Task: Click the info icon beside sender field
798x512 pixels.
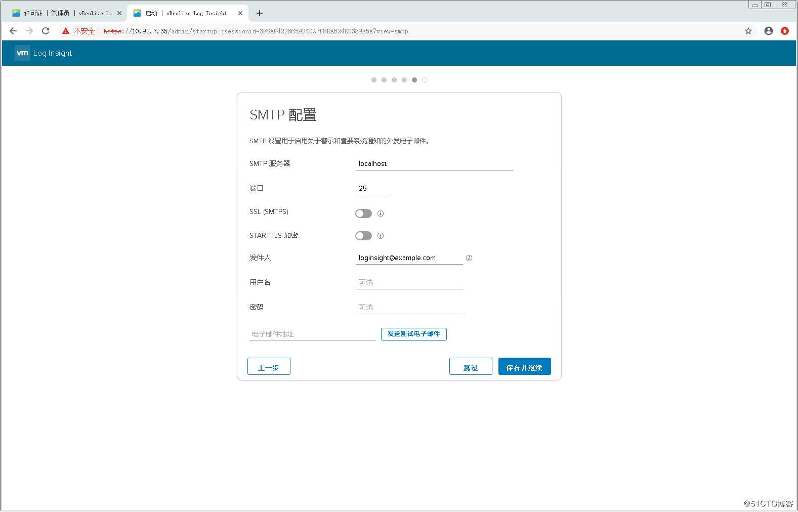Action: tap(469, 258)
